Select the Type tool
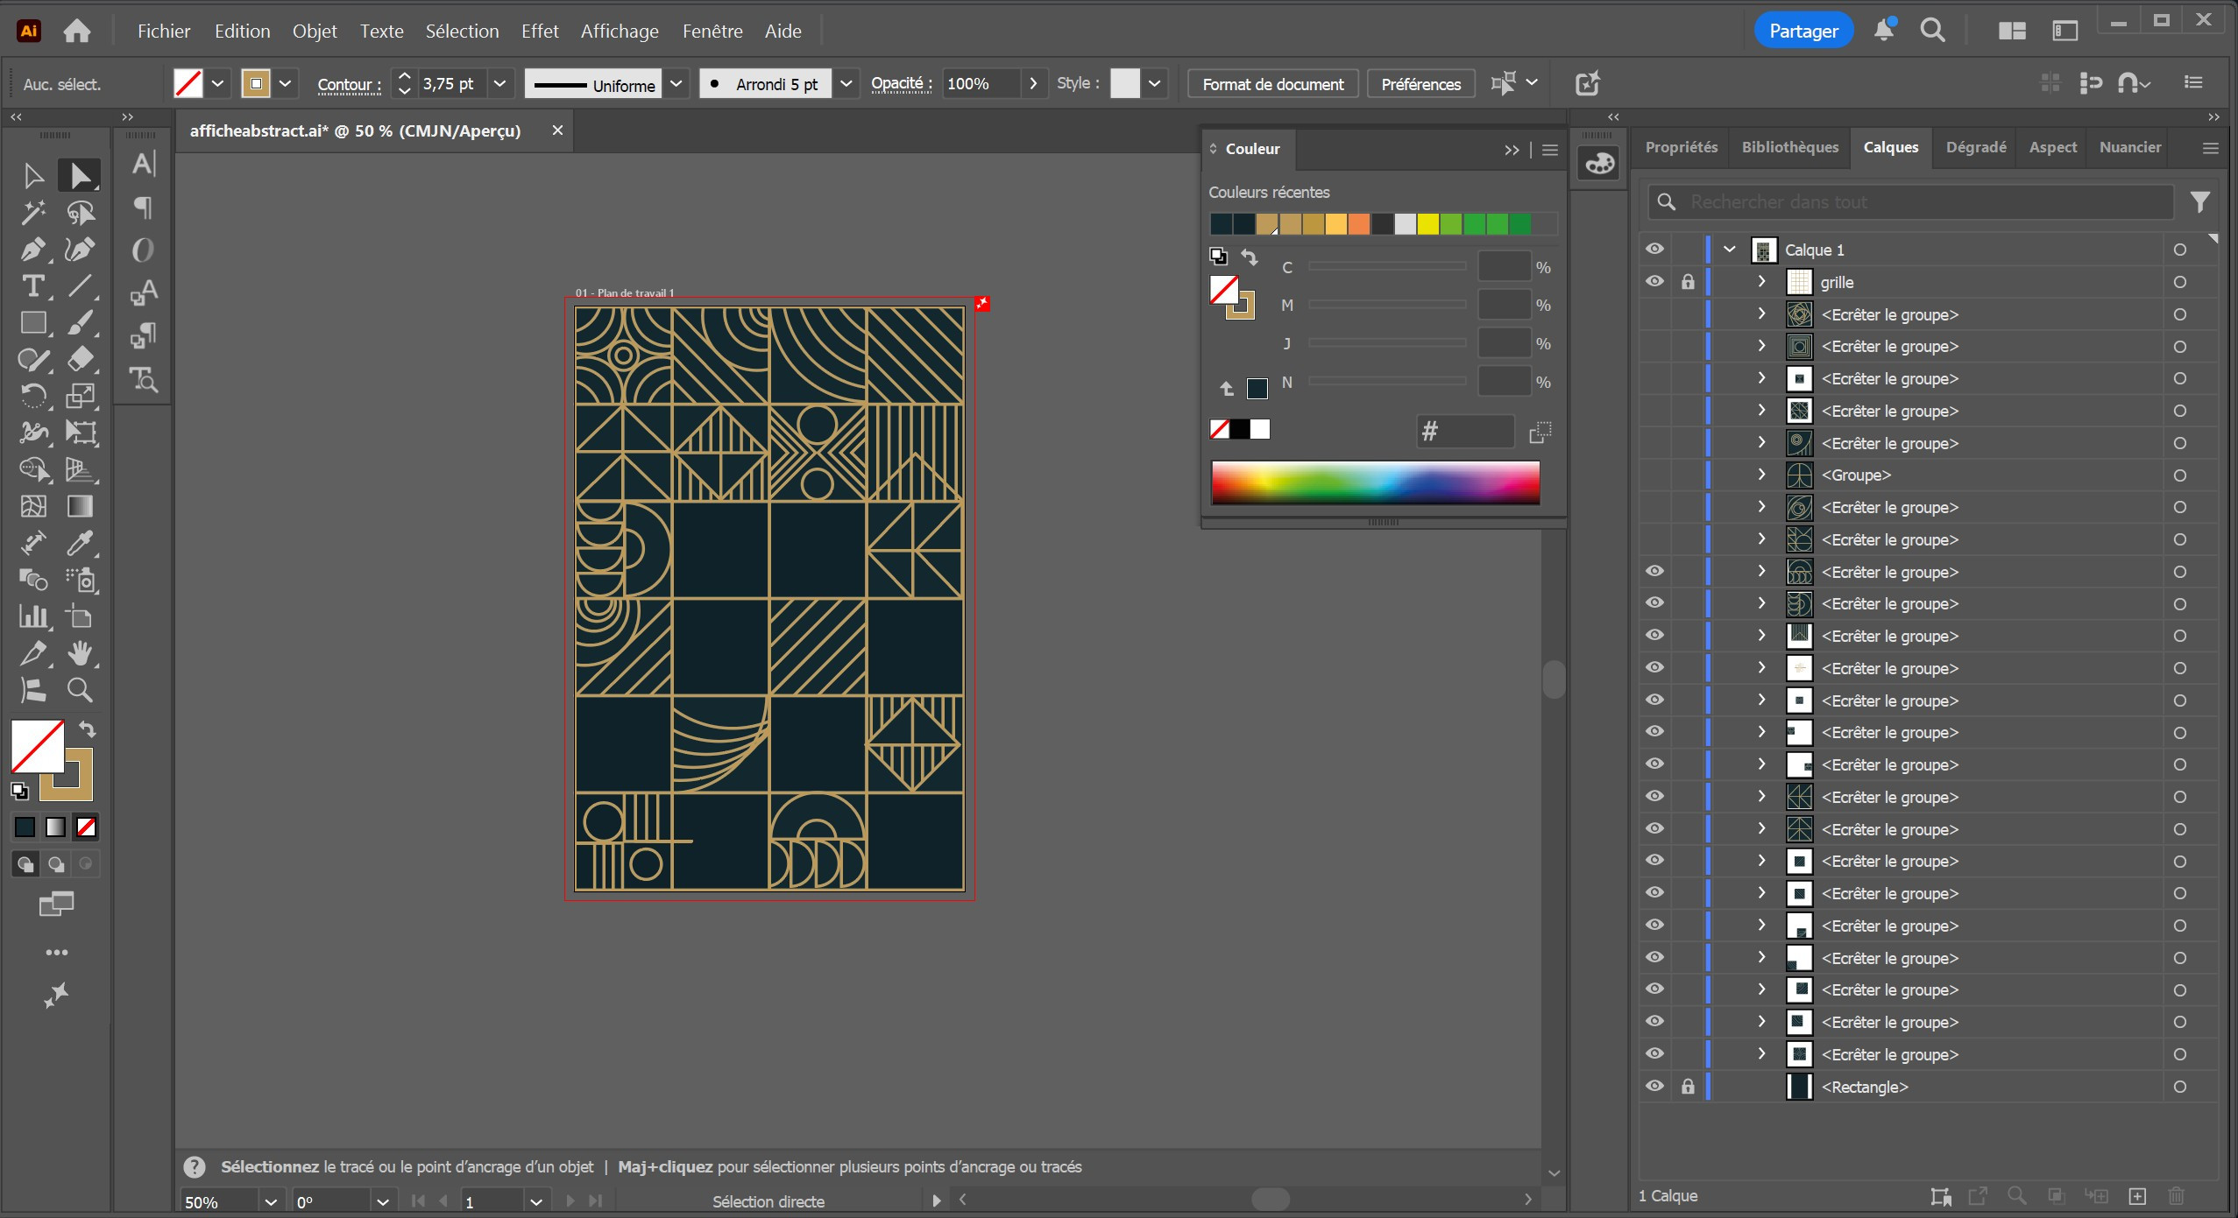2238x1218 pixels. click(x=33, y=286)
